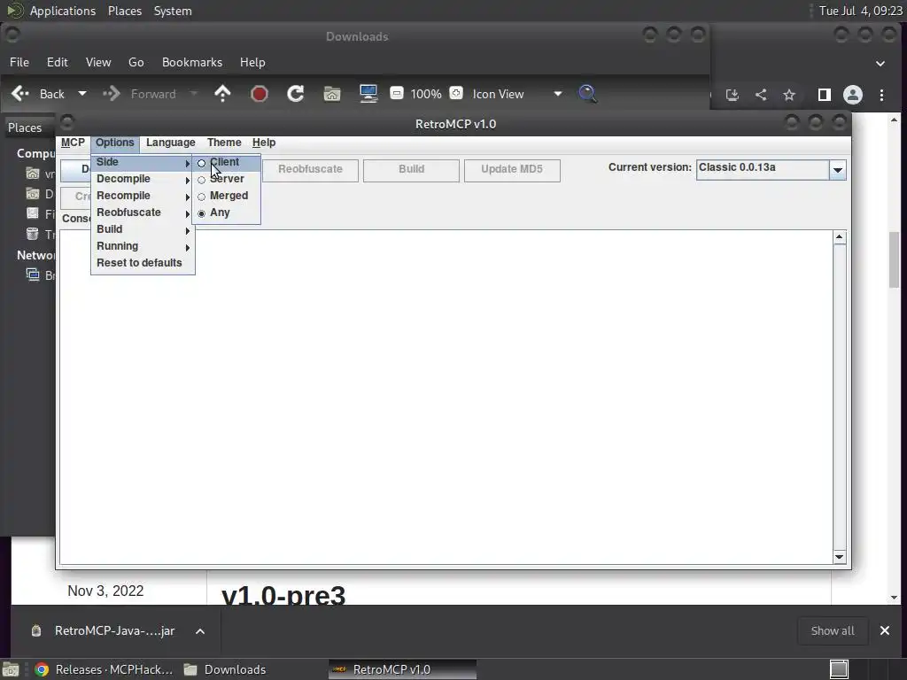Open Edit menu in Downloads window
This screenshot has width=907, height=680.
click(58, 63)
